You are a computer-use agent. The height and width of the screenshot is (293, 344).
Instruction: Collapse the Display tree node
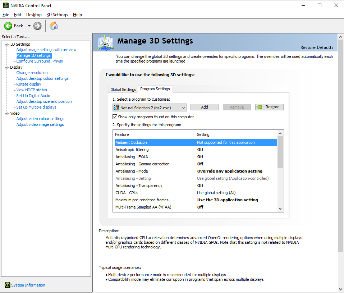click(x=6, y=67)
